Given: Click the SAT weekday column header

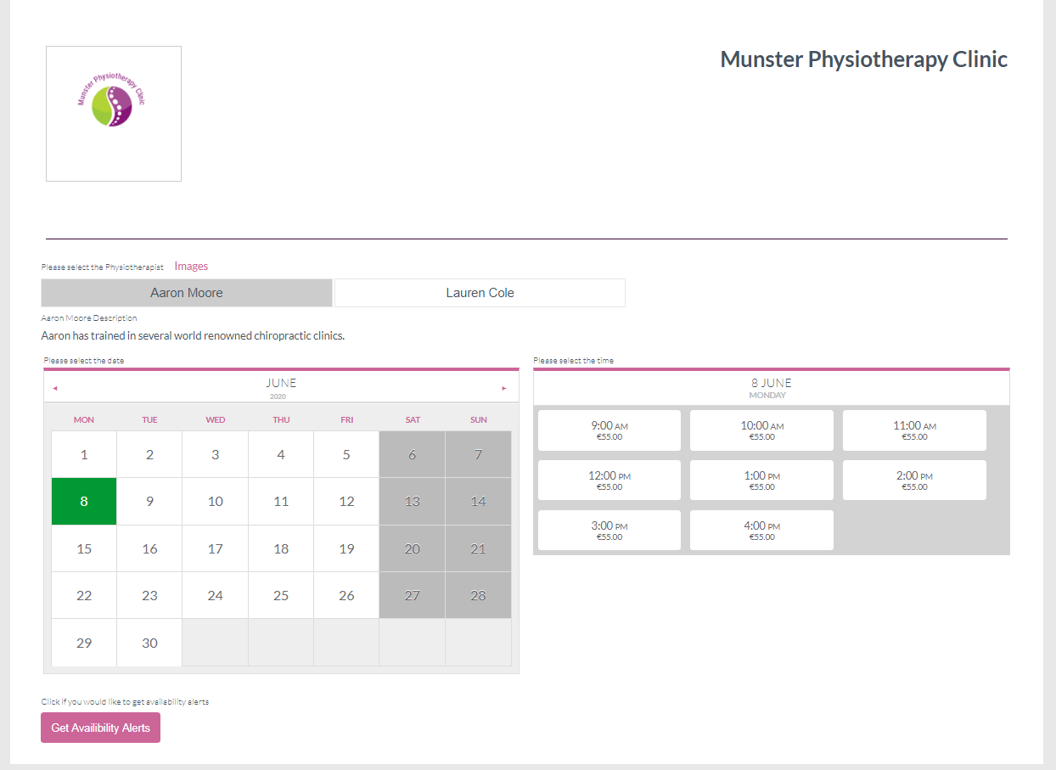Looking at the screenshot, I should pyautogui.click(x=413, y=419).
